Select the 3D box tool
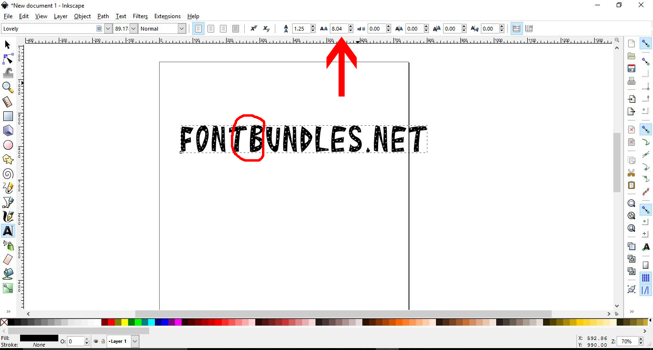653x350 pixels. click(x=8, y=131)
